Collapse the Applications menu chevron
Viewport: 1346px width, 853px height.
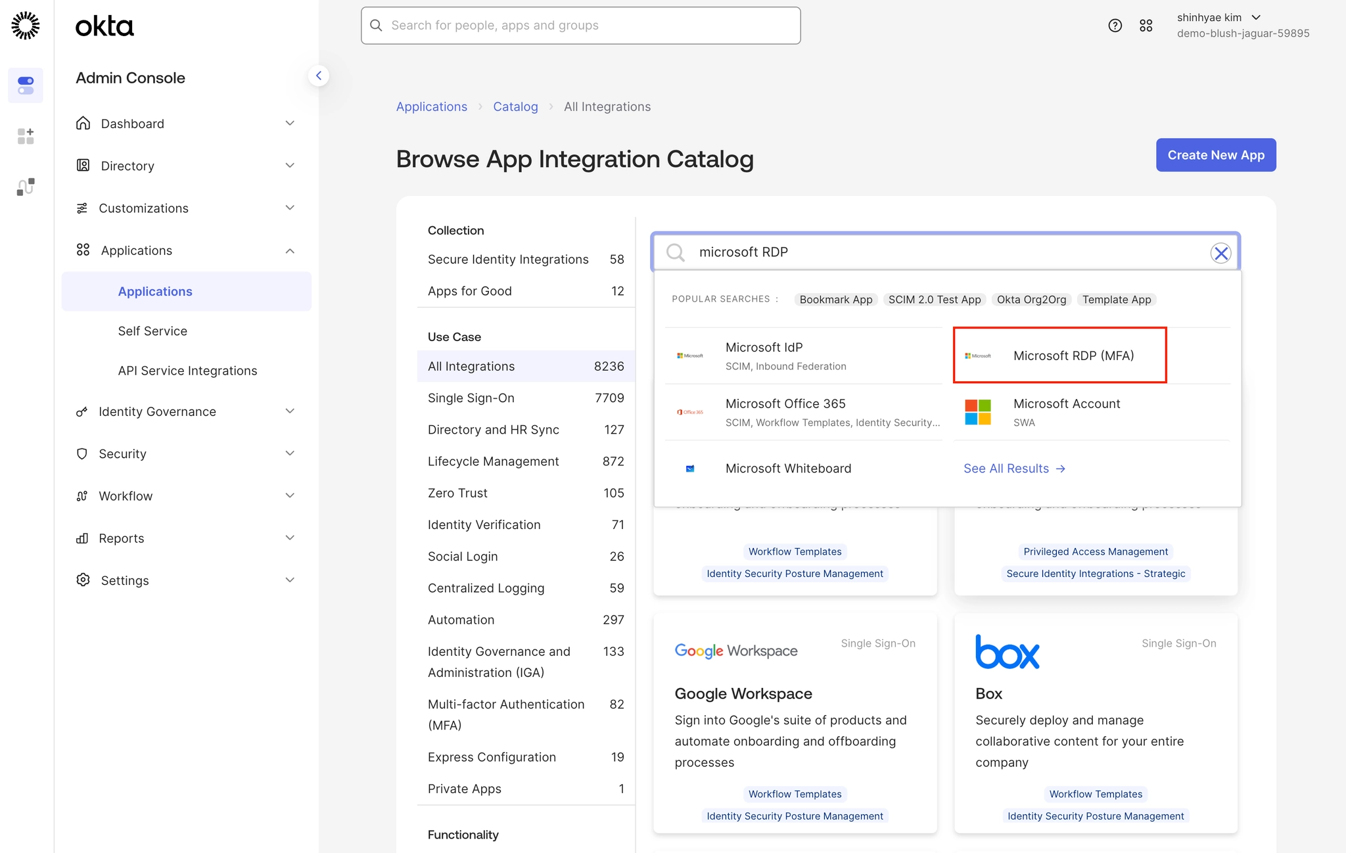click(x=290, y=250)
